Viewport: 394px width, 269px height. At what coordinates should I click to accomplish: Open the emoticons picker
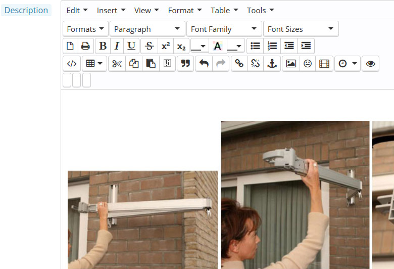[x=308, y=64]
